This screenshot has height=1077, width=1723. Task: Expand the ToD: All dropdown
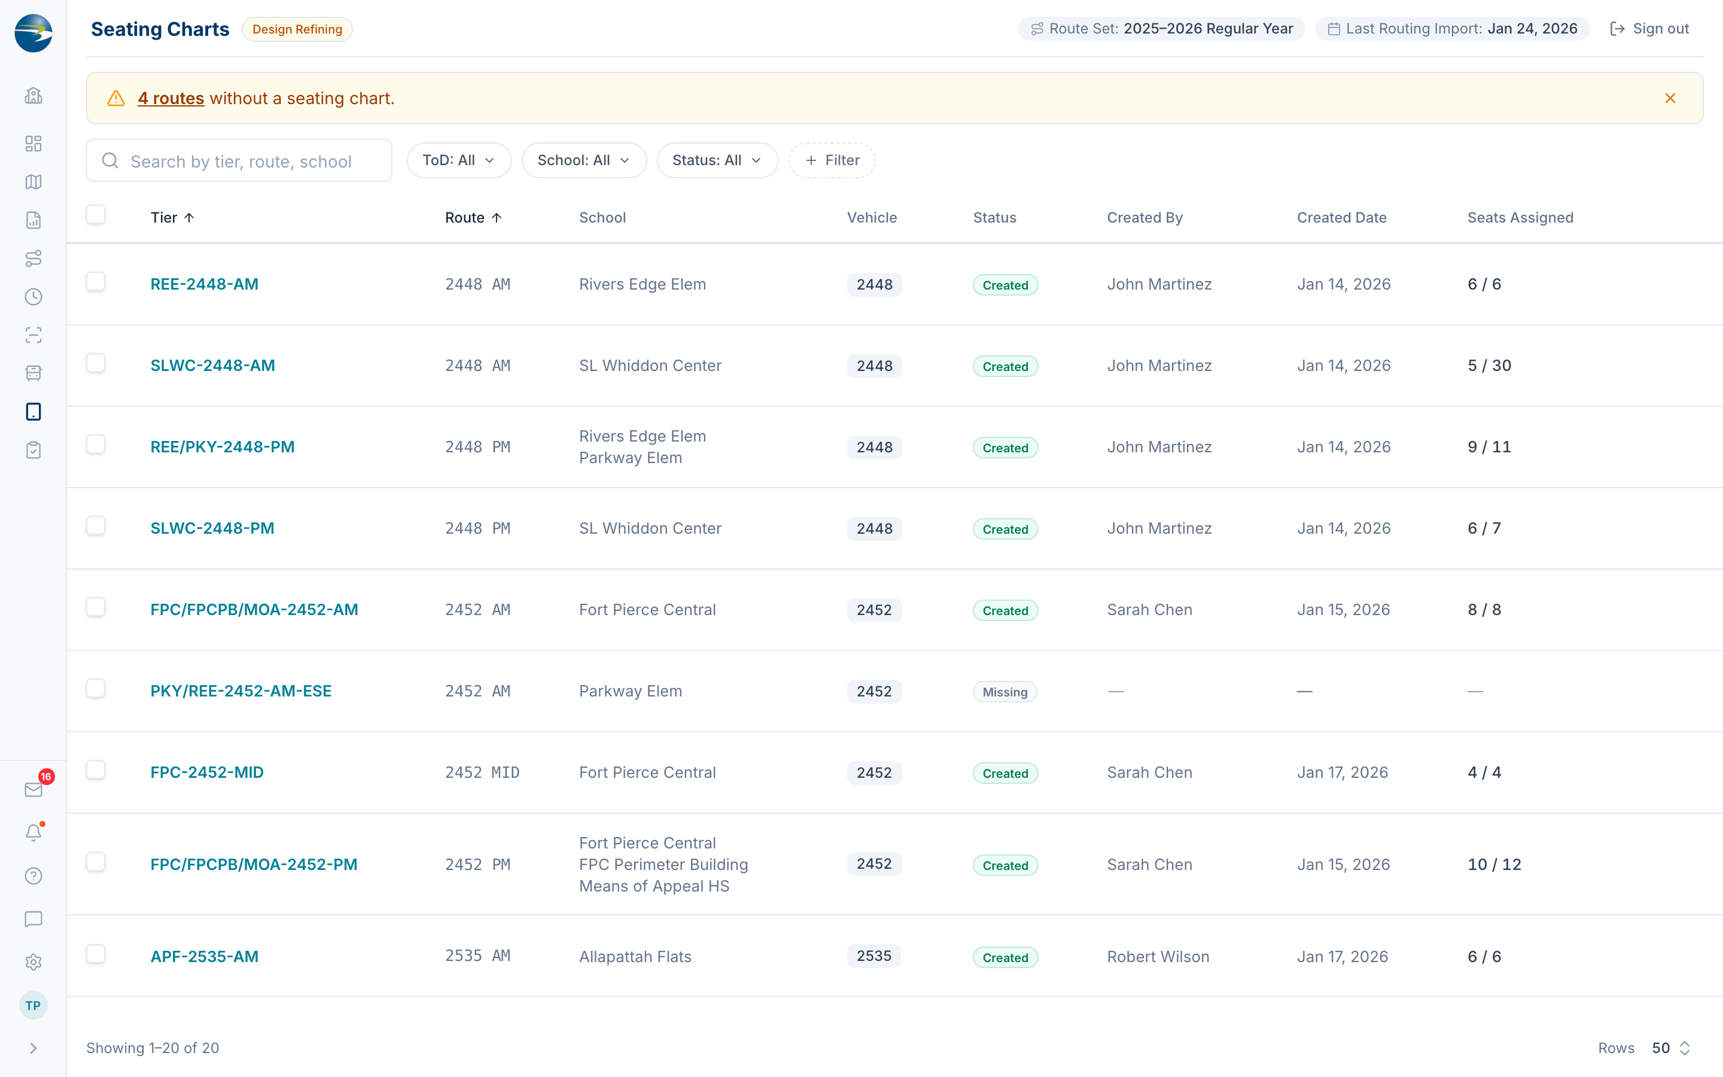(x=459, y=160)
